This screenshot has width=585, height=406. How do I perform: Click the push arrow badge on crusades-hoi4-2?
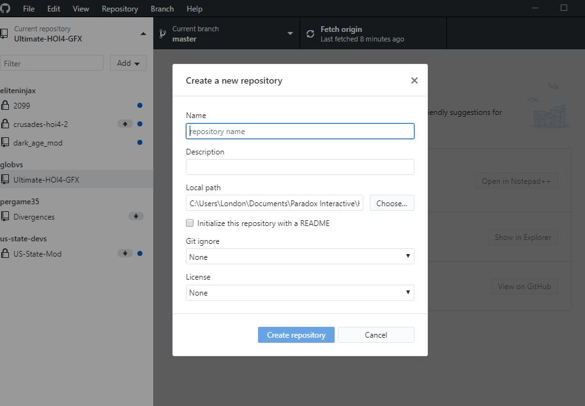125,124
